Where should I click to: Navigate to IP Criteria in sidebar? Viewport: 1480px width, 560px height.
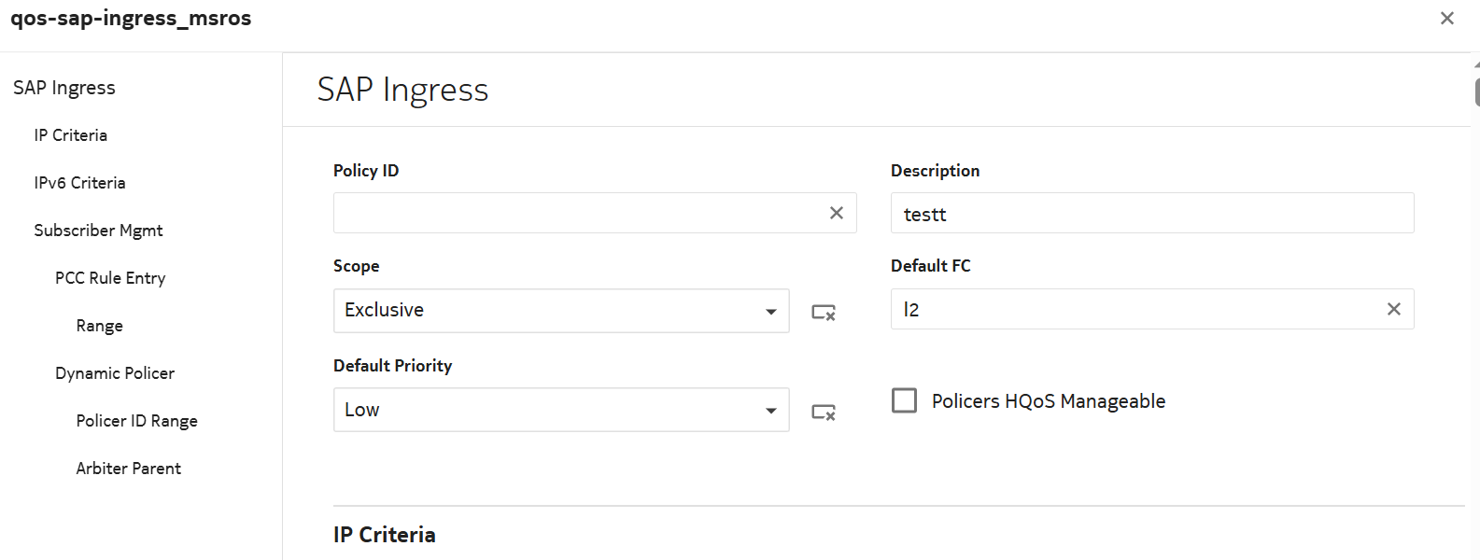tap(71, 135)
